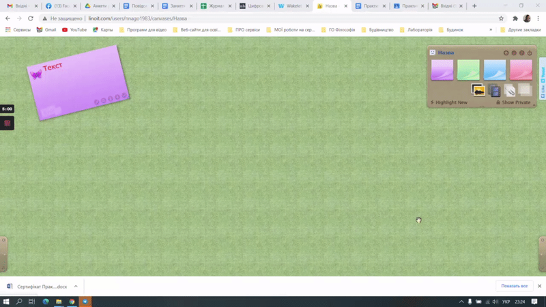Open the YouTube bookmark link
This screenshot has height=307, width=546.
74,30
